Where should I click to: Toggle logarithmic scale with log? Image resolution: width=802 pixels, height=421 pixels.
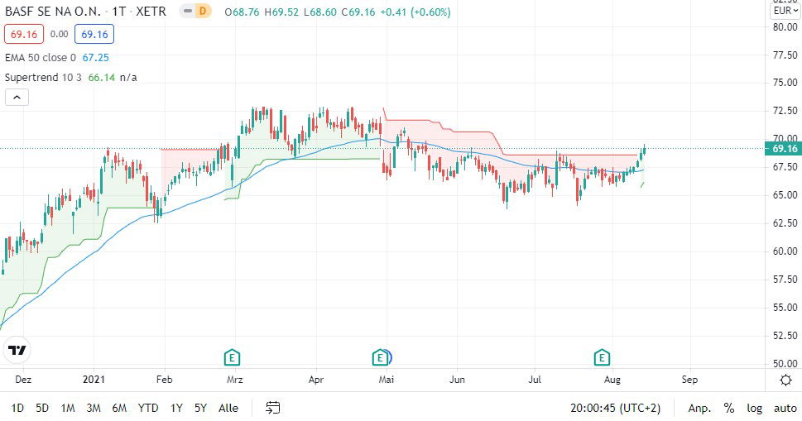point(754,408)
